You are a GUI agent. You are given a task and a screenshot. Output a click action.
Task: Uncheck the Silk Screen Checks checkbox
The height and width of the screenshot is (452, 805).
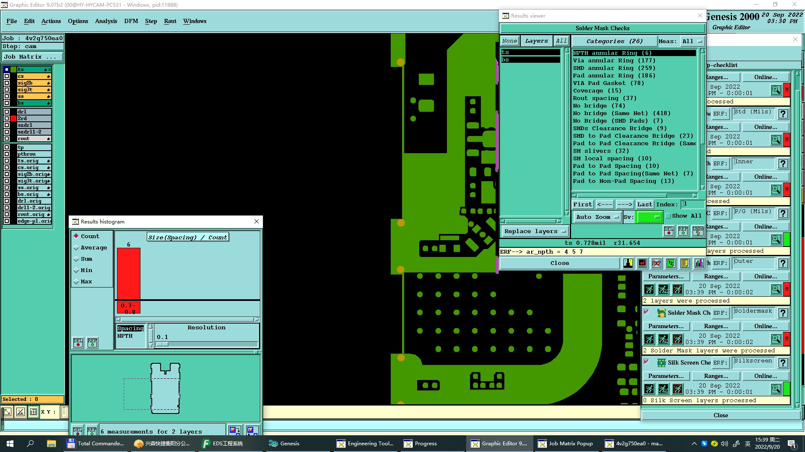pyautogui.click(x=647, y=362)
